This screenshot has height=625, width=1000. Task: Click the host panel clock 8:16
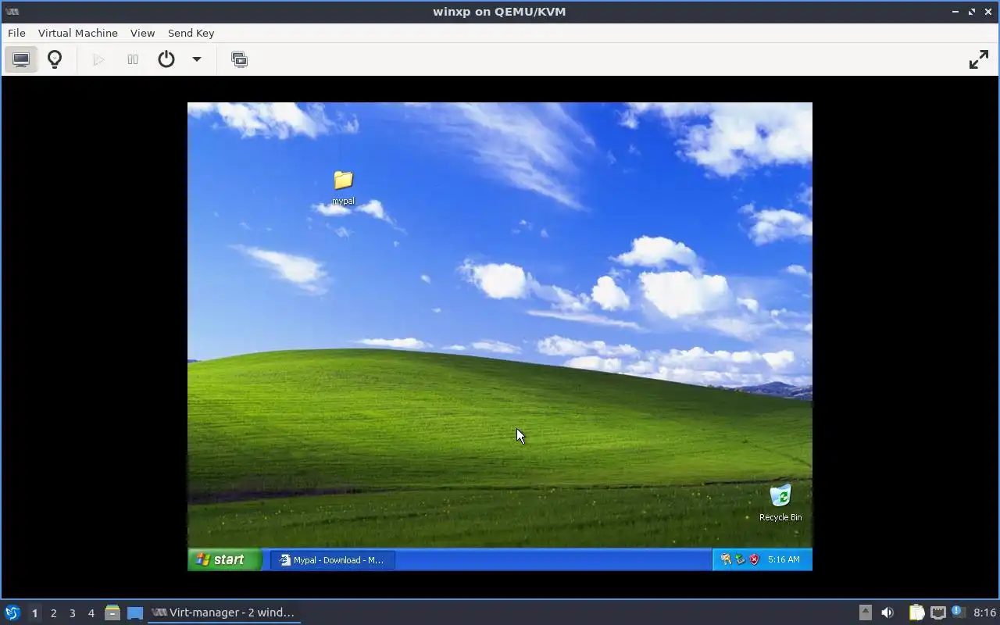(x=984, y=612)
